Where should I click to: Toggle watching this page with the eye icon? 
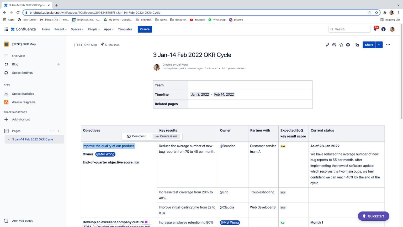click(348, 45)
